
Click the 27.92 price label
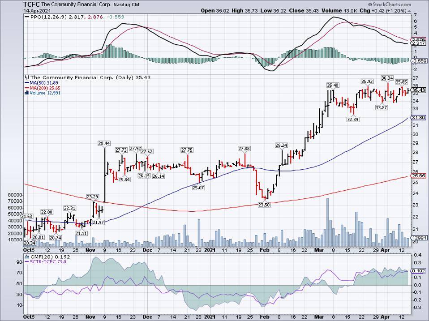point(135,149)
